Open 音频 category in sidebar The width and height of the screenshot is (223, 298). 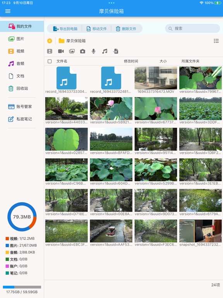(x=22, y=64)
